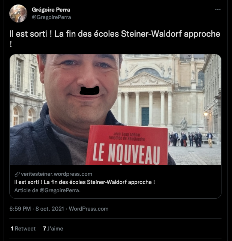Image resolution: width=232 pixels, height=241 pixels.
Task: Click the red 'LE NOUVEAU' book cover in photo
Action: [127, 145]
